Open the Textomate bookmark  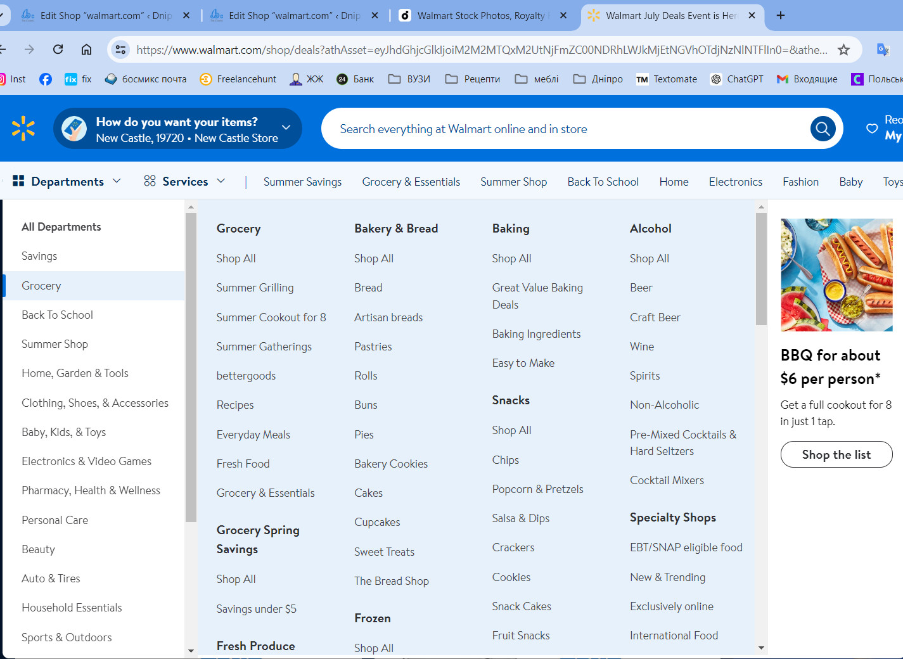667,79
